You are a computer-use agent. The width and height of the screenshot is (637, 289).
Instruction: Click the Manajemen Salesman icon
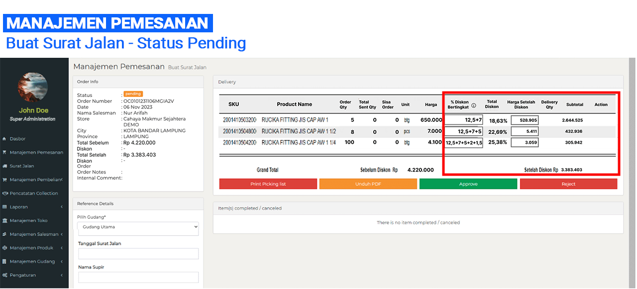tap(4, 234)
